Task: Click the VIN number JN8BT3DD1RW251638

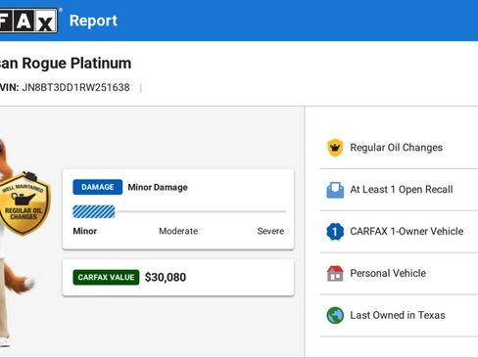Action: pos(75,88)
